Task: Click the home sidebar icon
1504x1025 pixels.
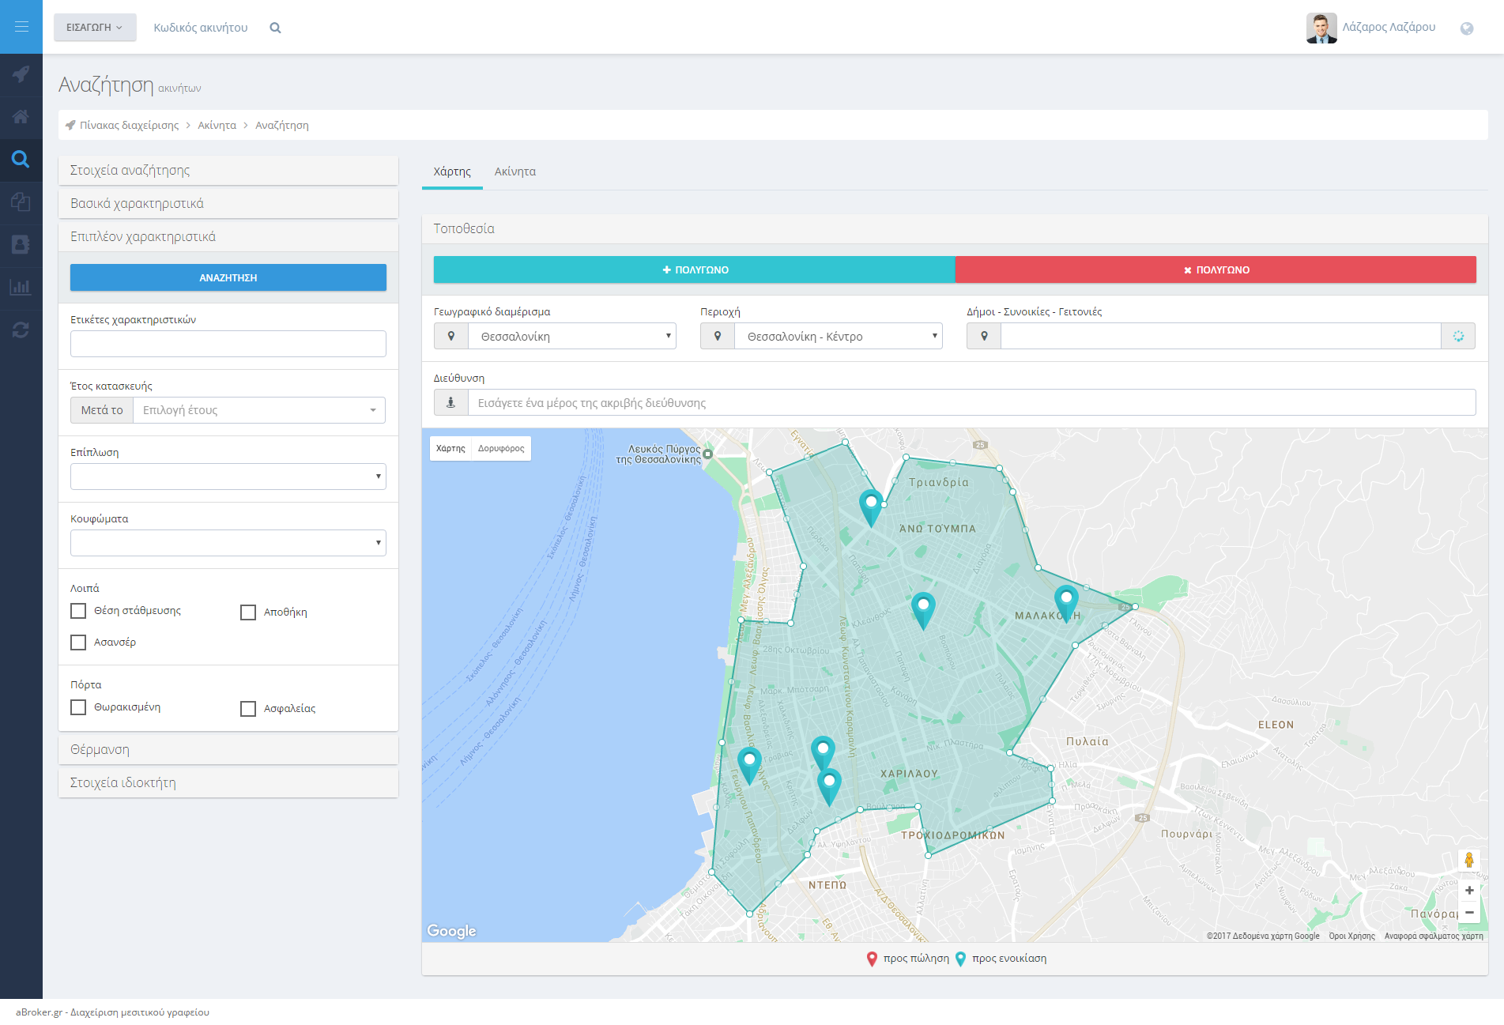Action: click(x=21, y=117)
